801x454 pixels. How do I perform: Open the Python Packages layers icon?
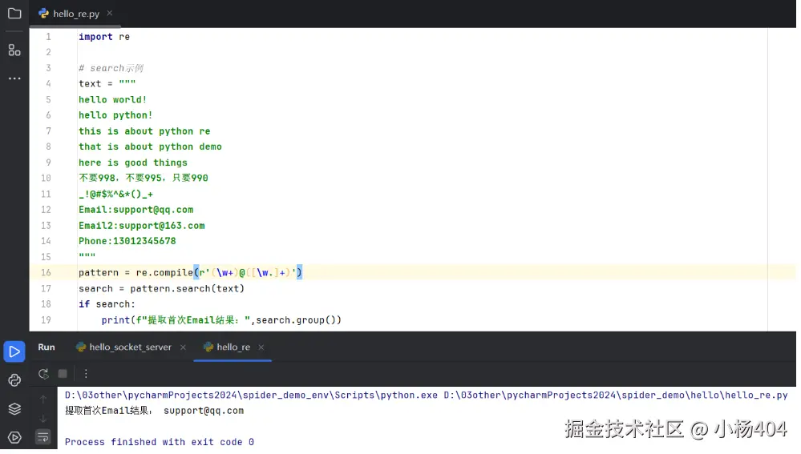tap(14, 408)
